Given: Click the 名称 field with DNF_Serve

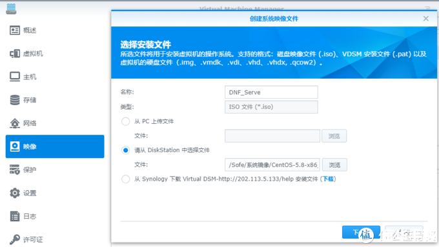Looking at the screenshot, I should (271, 92).
